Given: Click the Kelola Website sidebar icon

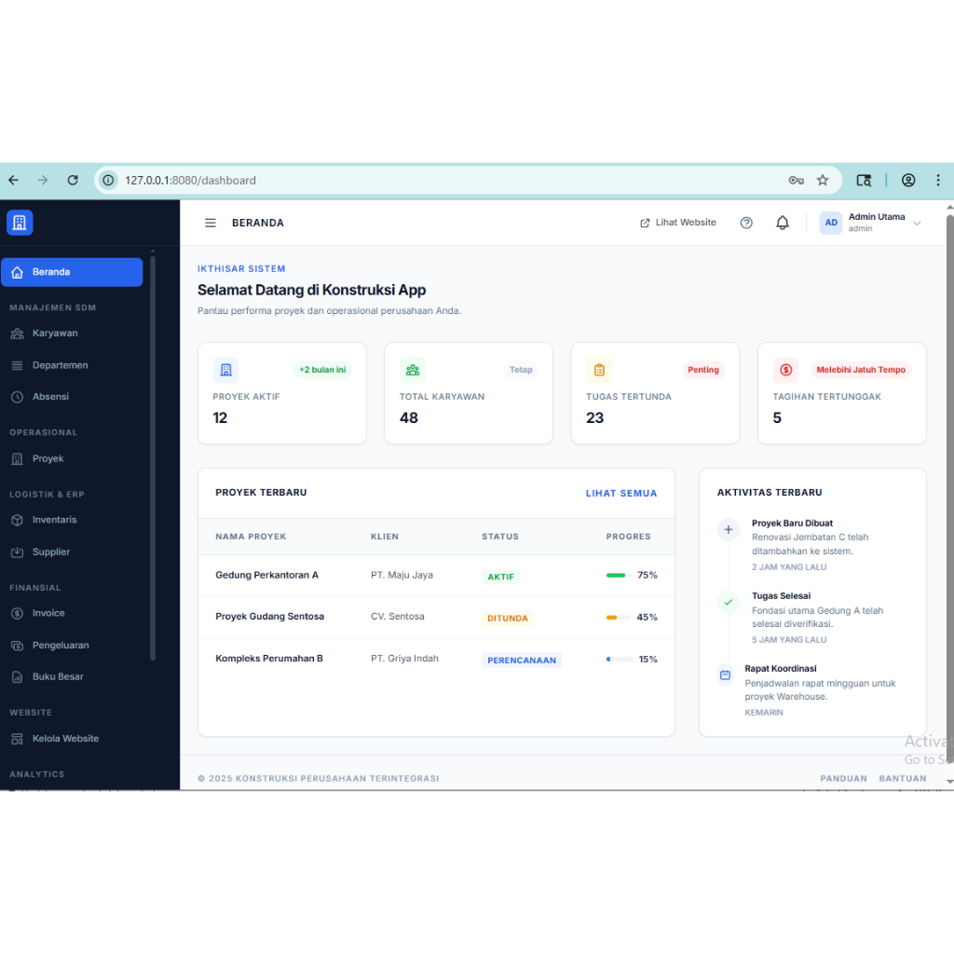Looking at the screenshot, I should coord(17,739).
